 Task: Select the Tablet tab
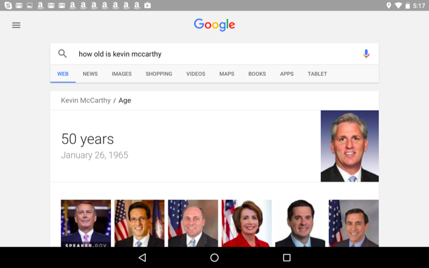coord(317,74)
